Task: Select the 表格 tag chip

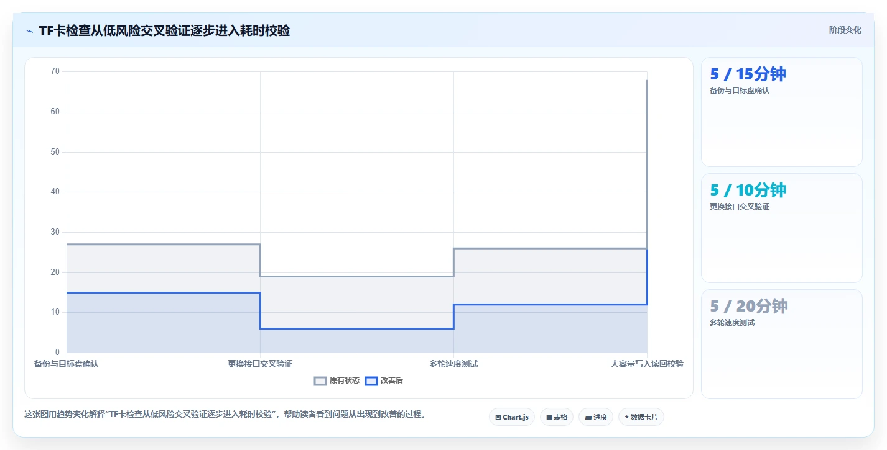Action: coord(557,417)
